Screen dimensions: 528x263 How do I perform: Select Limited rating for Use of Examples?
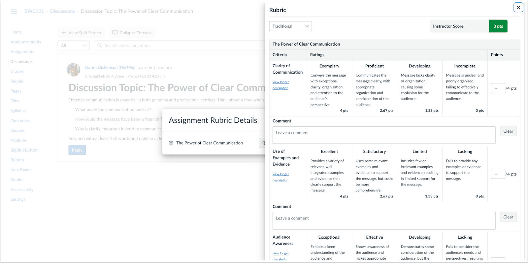coord(420,174)
